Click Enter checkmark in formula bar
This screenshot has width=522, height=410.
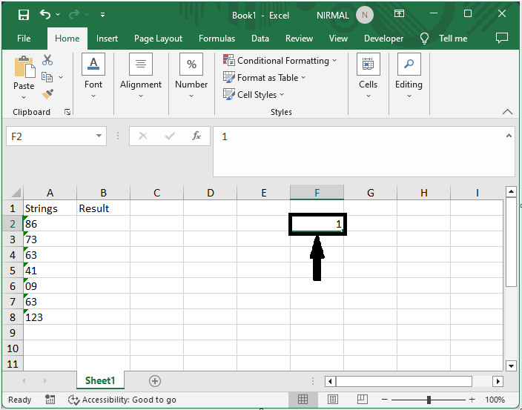point(170,136)
